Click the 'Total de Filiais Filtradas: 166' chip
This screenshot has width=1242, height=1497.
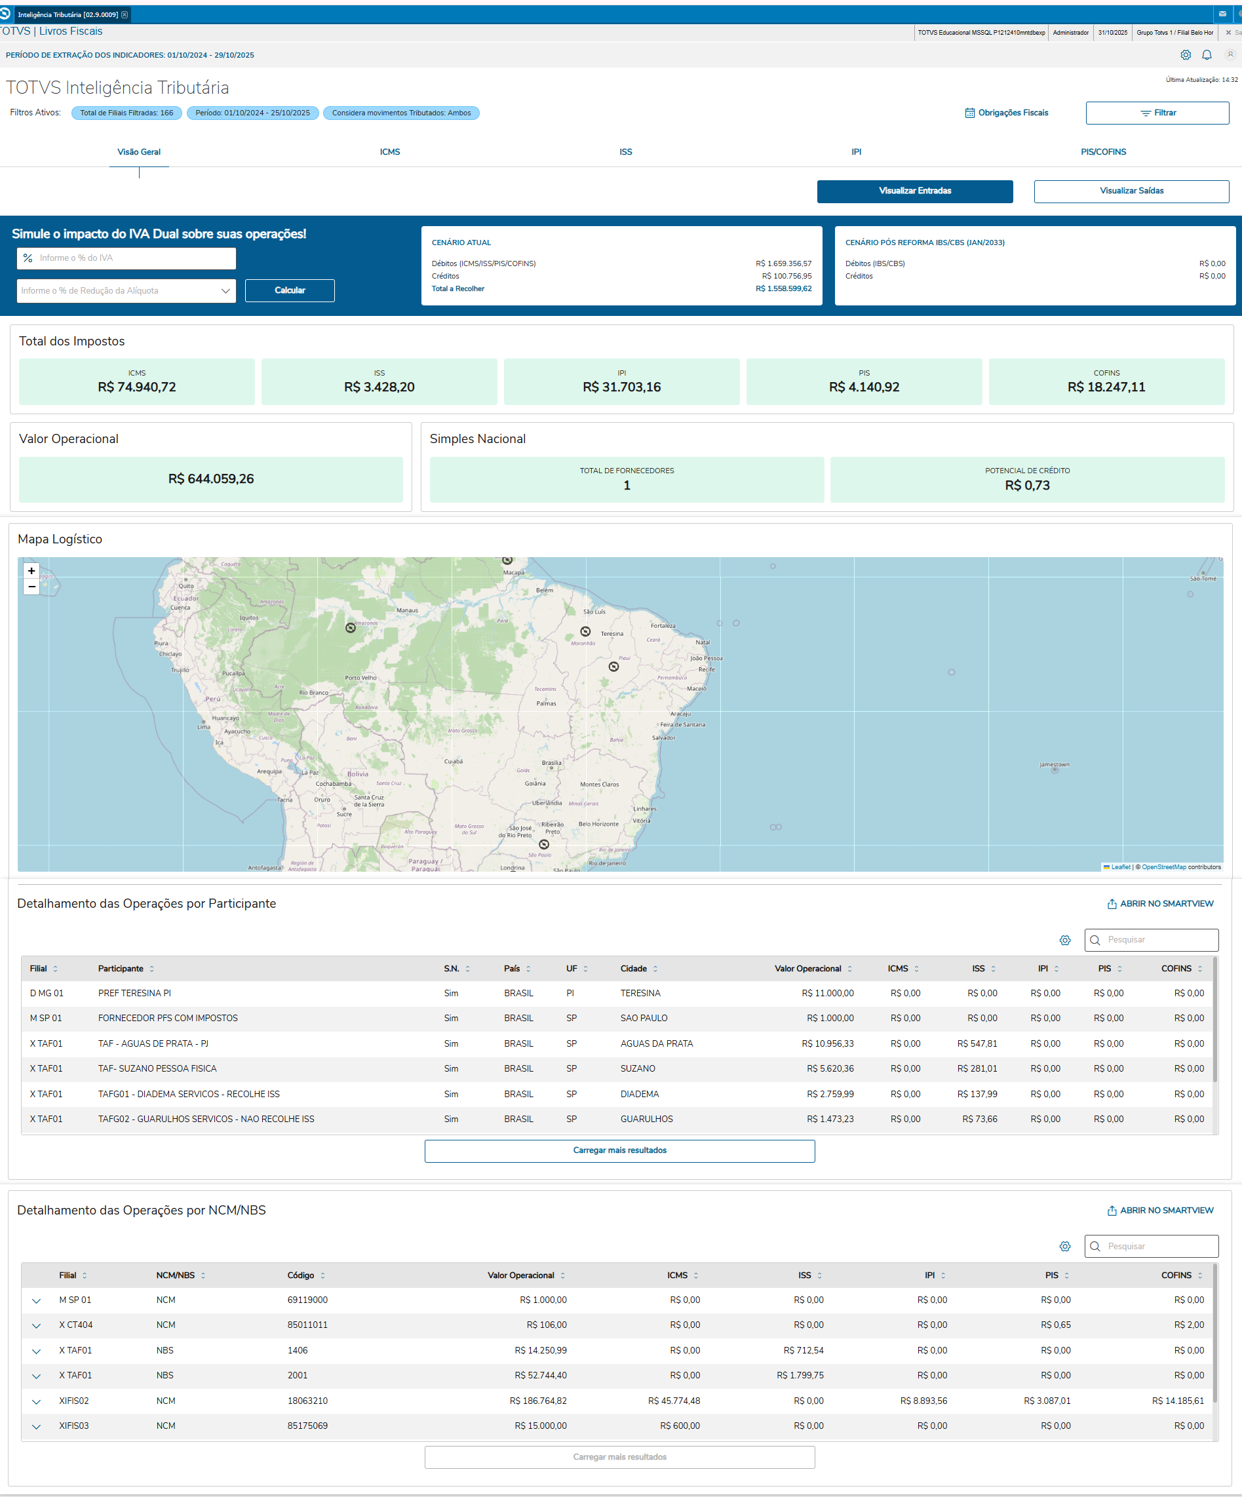(x=126, y=113)
